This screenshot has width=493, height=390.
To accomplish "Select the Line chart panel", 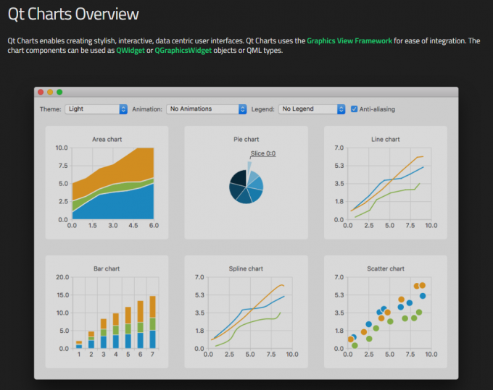I will 385,182.
